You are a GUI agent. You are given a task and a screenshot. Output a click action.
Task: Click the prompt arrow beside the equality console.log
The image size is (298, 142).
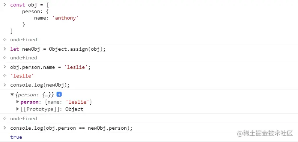click(x=5, y=128)
